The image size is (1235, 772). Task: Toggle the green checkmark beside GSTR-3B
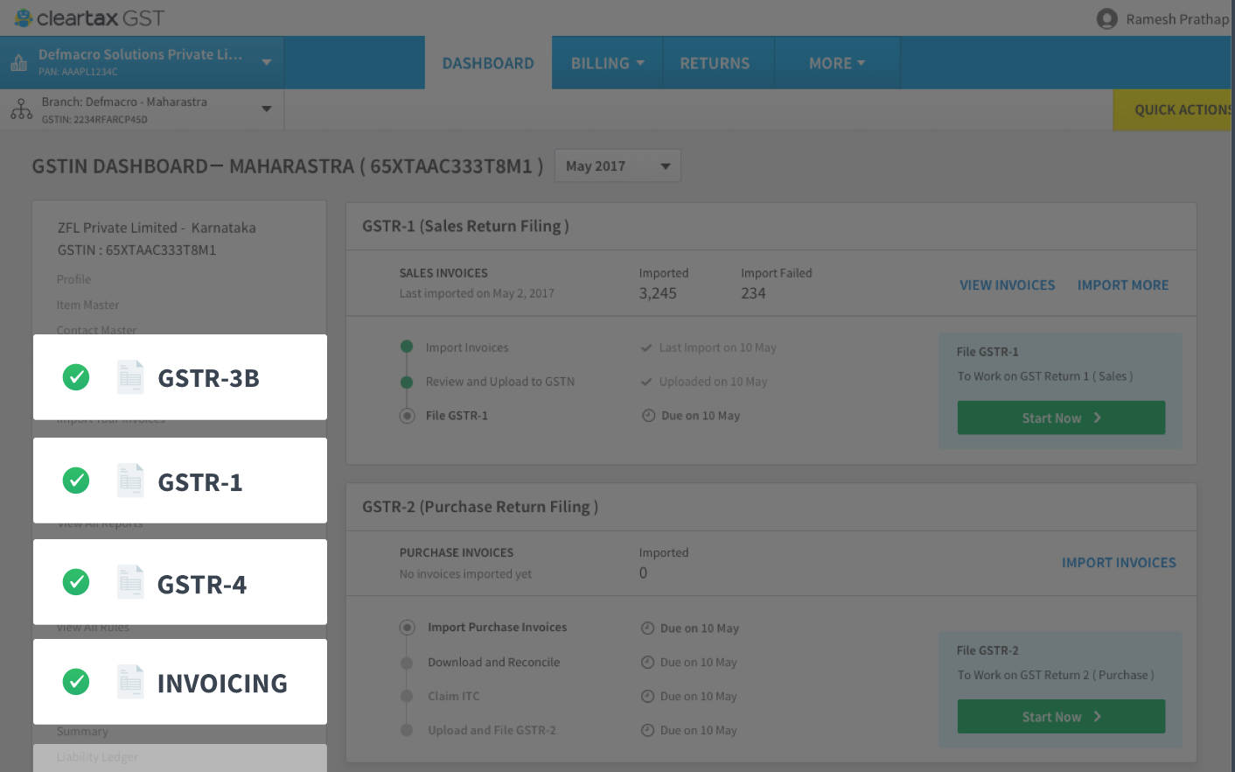(x=76, y=377)
